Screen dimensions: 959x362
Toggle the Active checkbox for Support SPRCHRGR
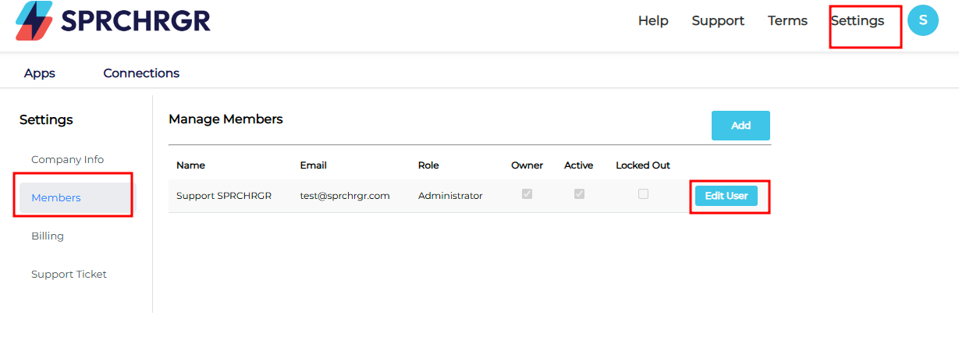(579, 194)
